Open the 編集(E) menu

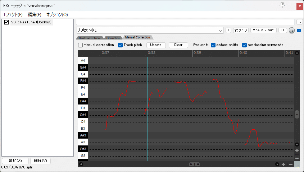(x=35, y=15)
